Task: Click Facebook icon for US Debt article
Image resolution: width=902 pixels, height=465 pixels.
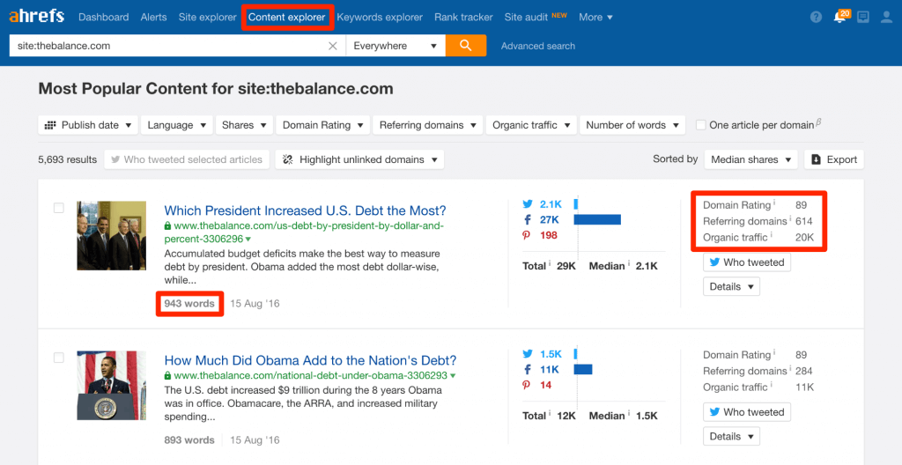Action: pyautogui.click(x=528, y=219)
